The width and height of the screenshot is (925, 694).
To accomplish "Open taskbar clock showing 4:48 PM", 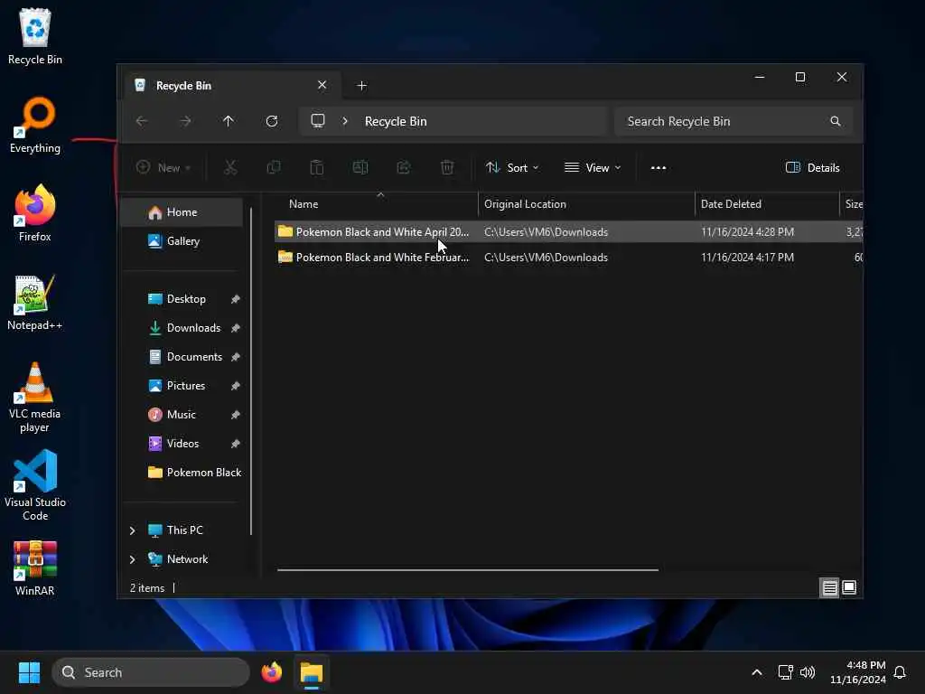I will coord(858,672).
